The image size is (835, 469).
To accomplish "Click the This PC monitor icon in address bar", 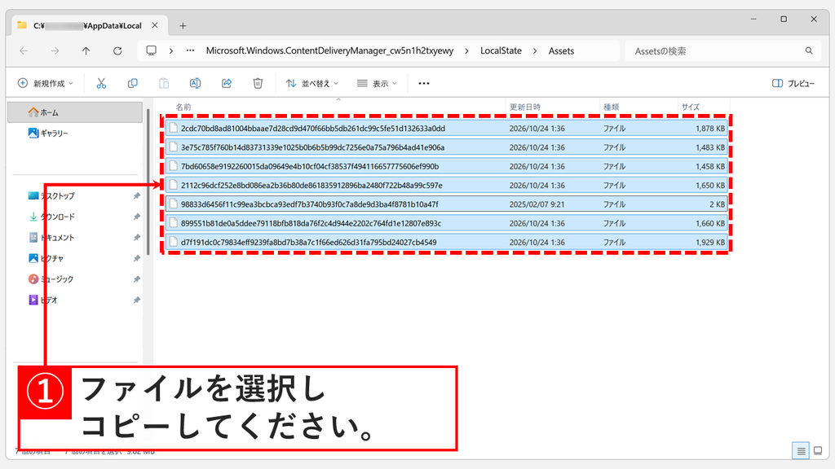I will [151, 50].
